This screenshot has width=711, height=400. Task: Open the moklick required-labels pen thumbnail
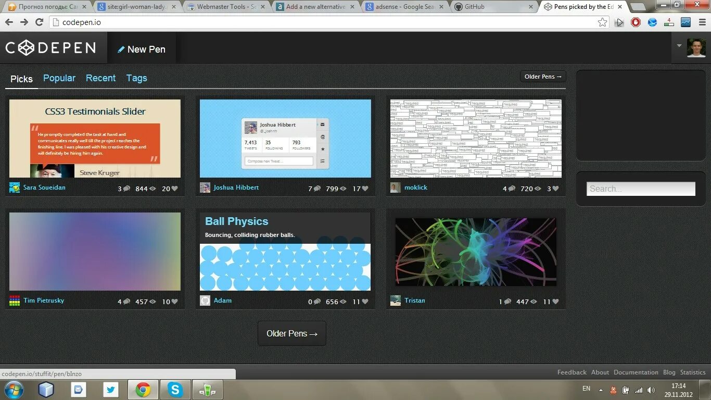476,139
